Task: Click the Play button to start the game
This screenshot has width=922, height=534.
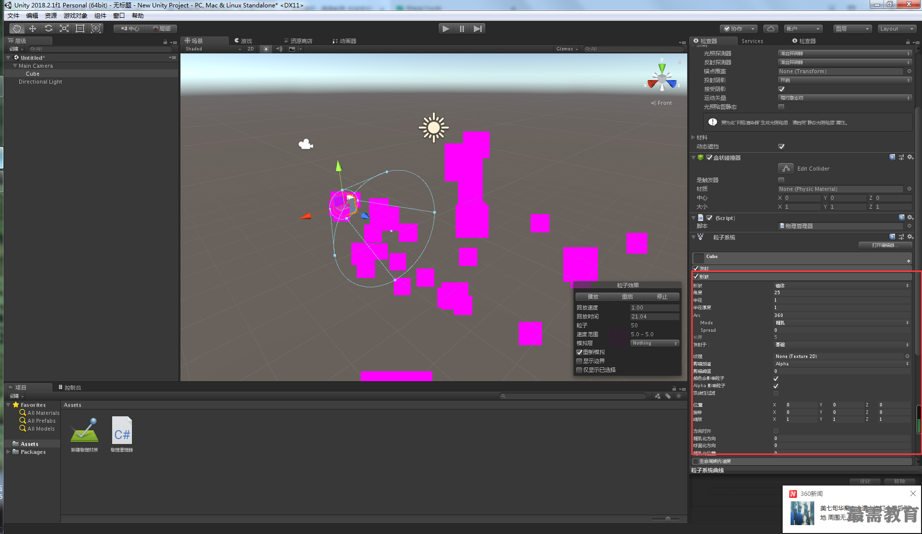Action: tap(446, 29)
